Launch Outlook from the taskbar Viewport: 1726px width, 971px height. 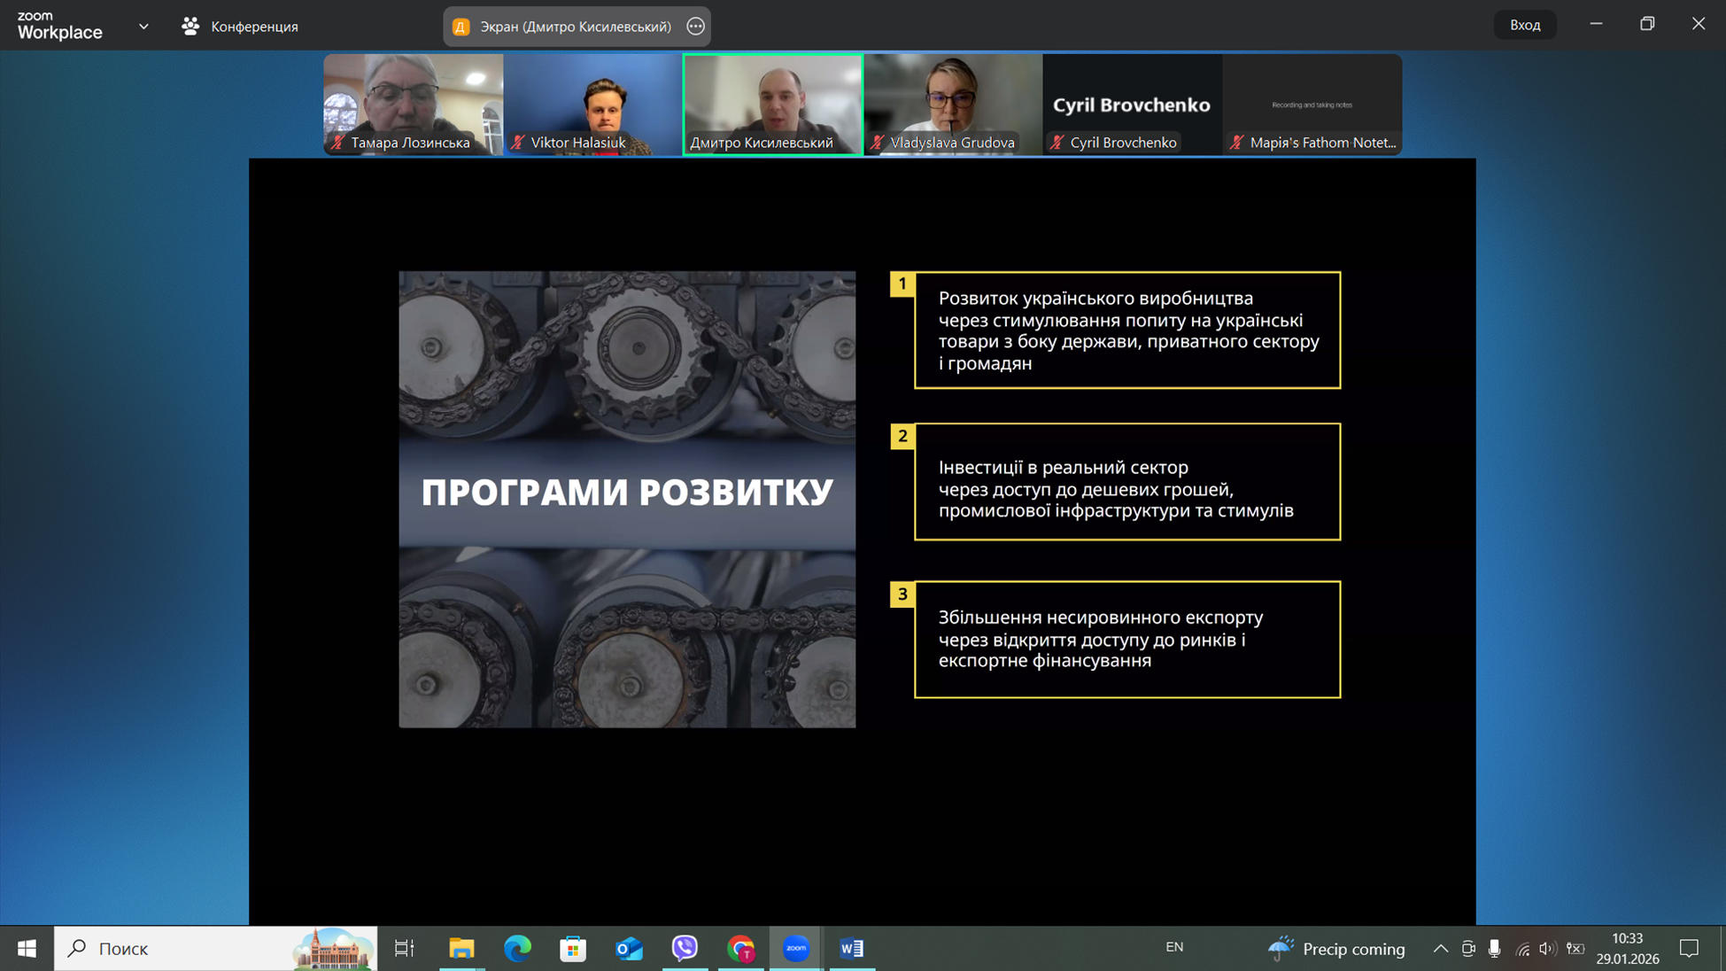(x=629, y=948)
